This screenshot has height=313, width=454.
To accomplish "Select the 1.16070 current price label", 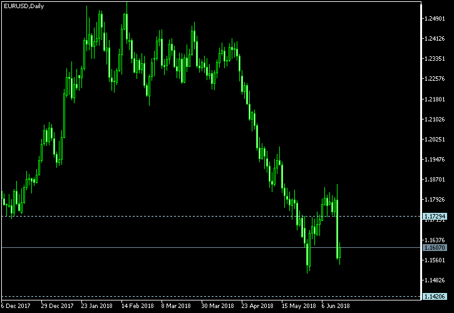I will [x=435, y=247].
